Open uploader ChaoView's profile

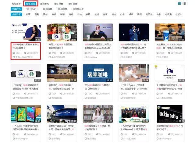pos(92,57)
